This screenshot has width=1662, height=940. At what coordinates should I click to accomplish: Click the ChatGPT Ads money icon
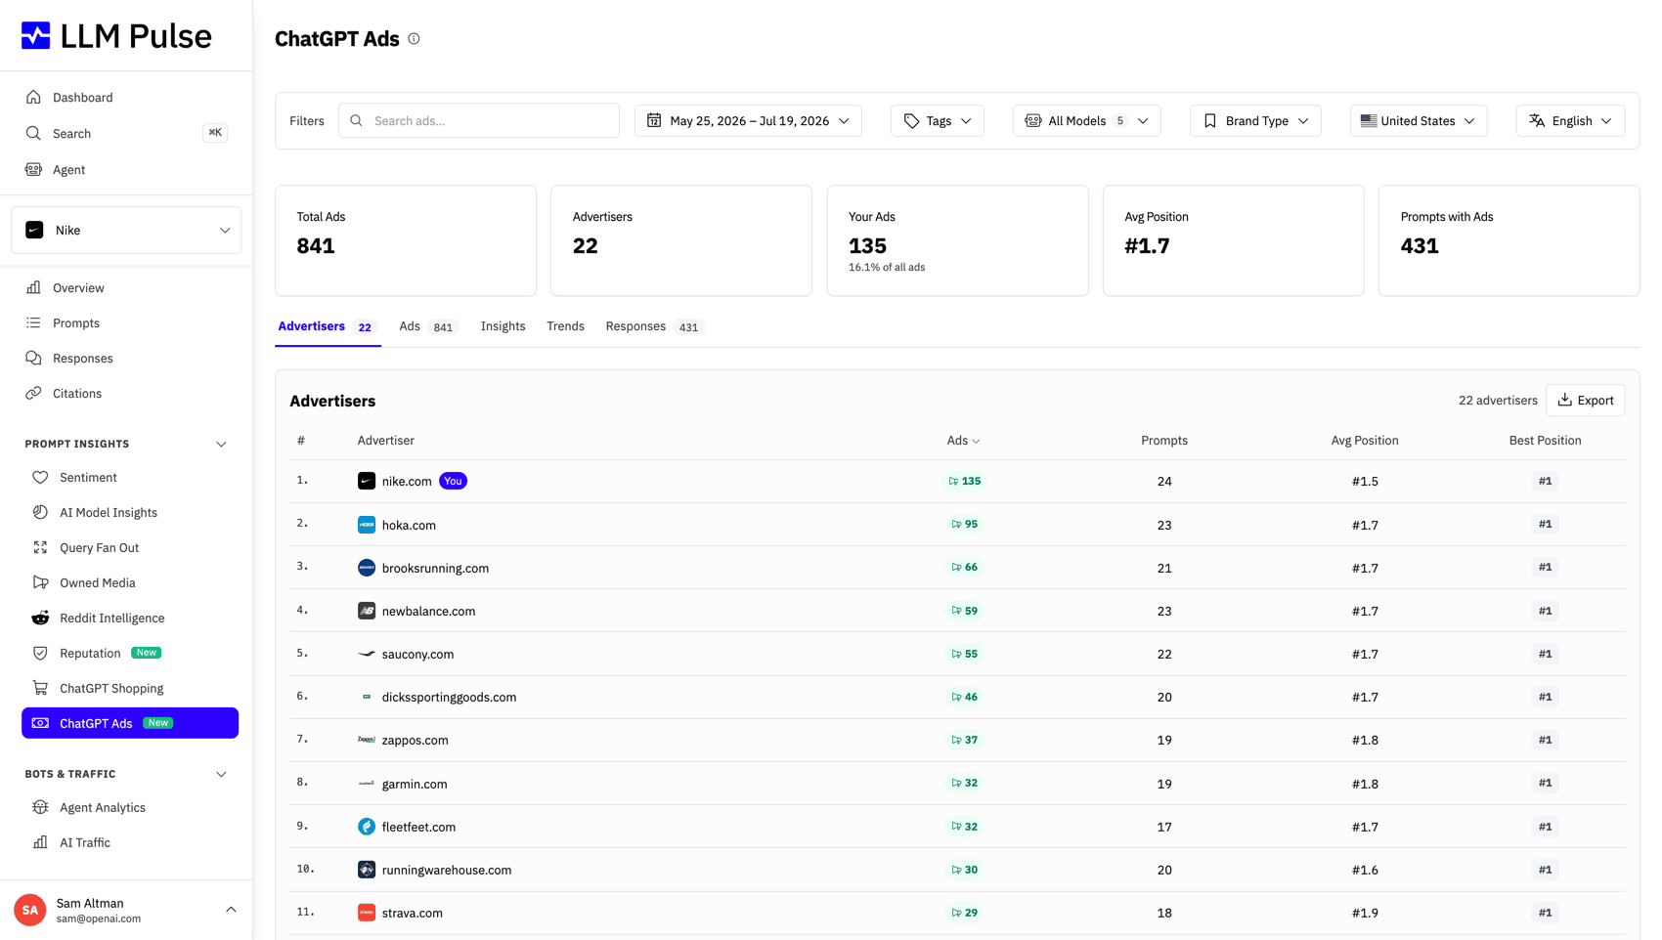click(x=40, y=723)
